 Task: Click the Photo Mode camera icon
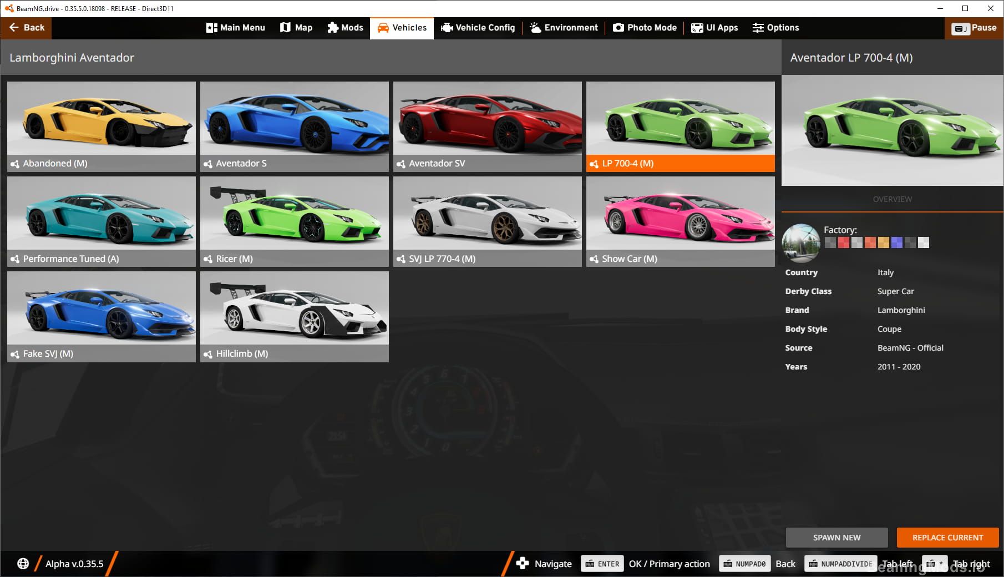(x=618, y=27)
